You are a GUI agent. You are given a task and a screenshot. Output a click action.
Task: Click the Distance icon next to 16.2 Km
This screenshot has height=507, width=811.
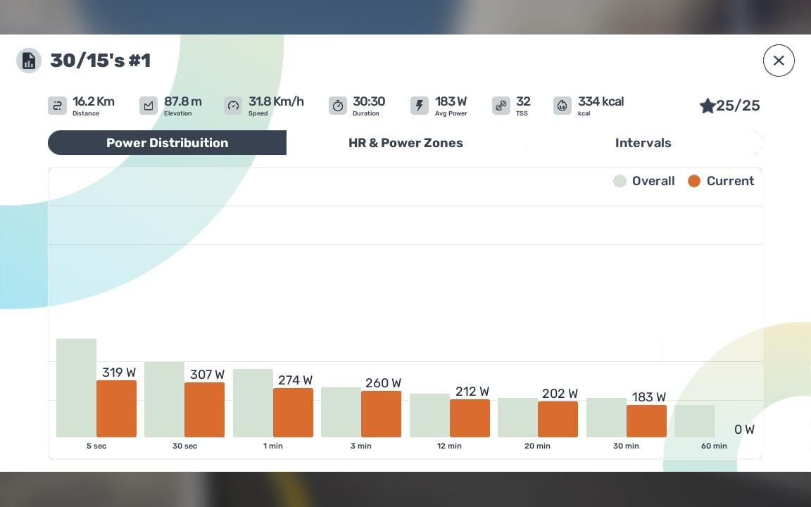click(x=58, y=106)
